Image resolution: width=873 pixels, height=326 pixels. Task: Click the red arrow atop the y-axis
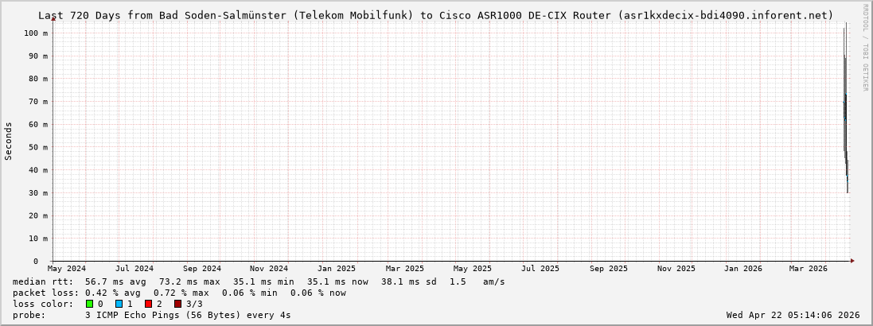(53, 18)
